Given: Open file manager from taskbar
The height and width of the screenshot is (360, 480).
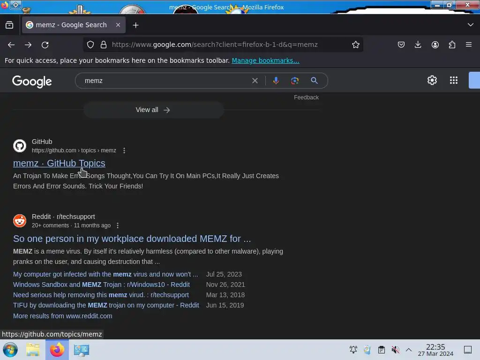Looking at the screenshot, I should (33, 350).
